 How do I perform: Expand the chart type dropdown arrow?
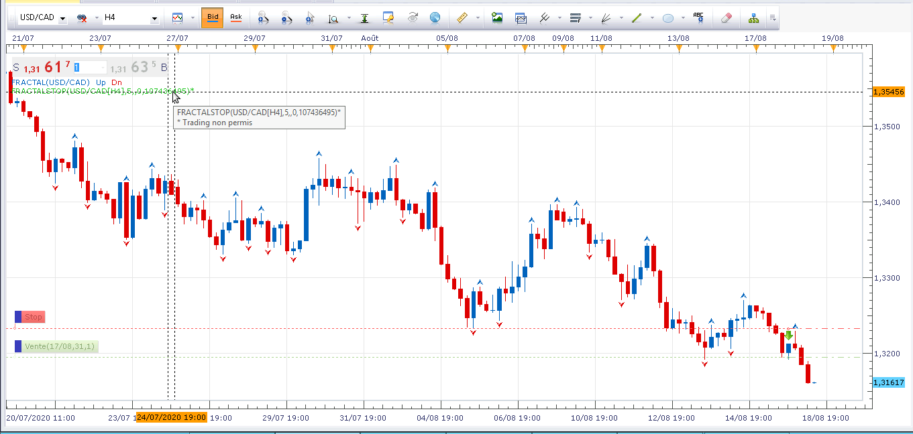pyautogui.click(x=193, y=17)
